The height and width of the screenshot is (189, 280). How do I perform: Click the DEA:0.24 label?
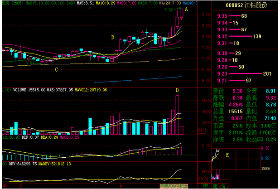point(49,137)
